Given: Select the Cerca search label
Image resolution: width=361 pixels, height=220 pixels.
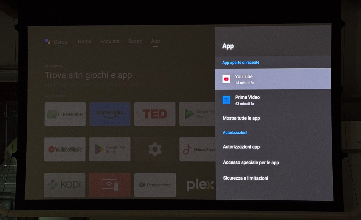Looking at the screenshot, I should coord(60,42).
